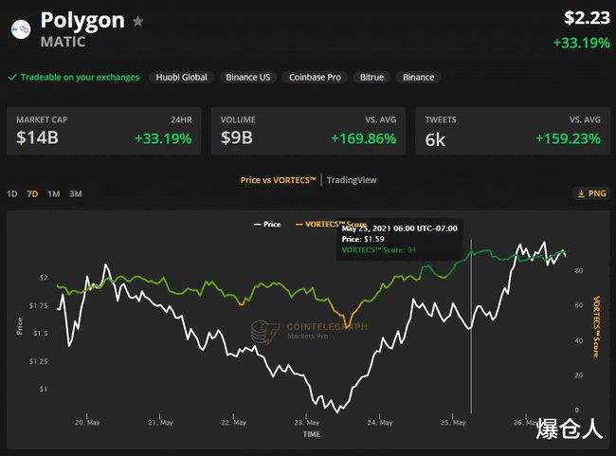Select the Binance exchange chip

coord(418,77)
